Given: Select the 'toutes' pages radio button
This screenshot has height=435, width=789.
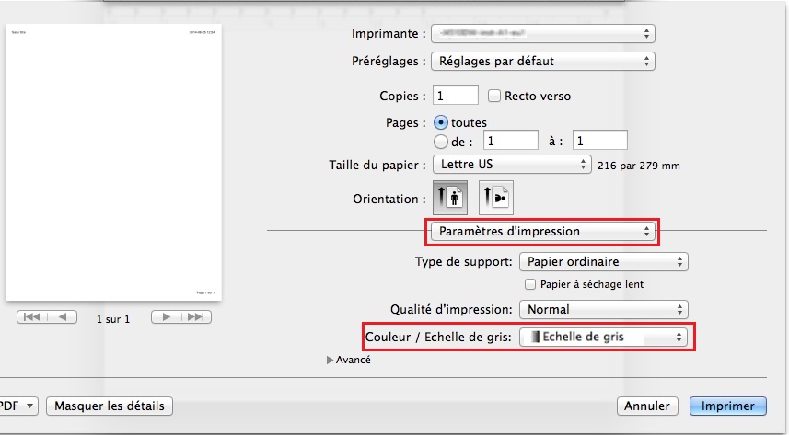Looking at the screenshot, I should [440, 122].
